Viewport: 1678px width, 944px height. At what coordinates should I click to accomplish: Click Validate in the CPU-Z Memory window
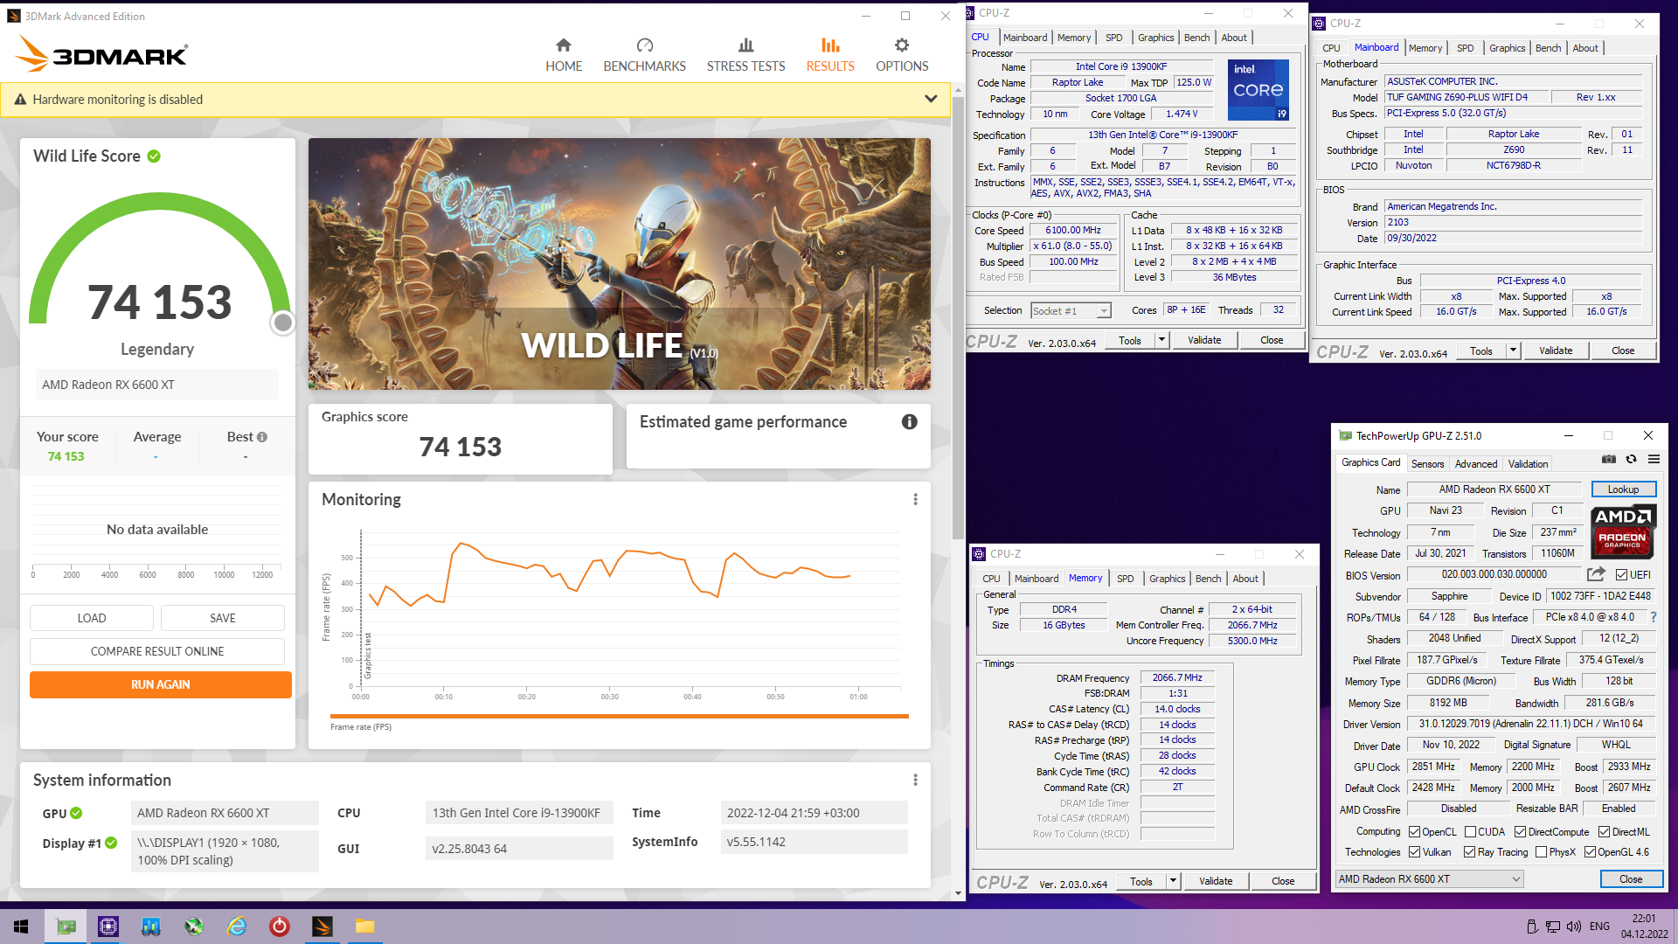(1216, 881)
